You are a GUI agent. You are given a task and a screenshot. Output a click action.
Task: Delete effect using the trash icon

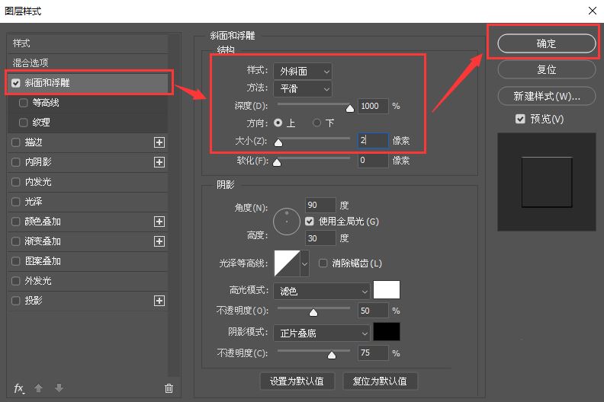point(169,388)
